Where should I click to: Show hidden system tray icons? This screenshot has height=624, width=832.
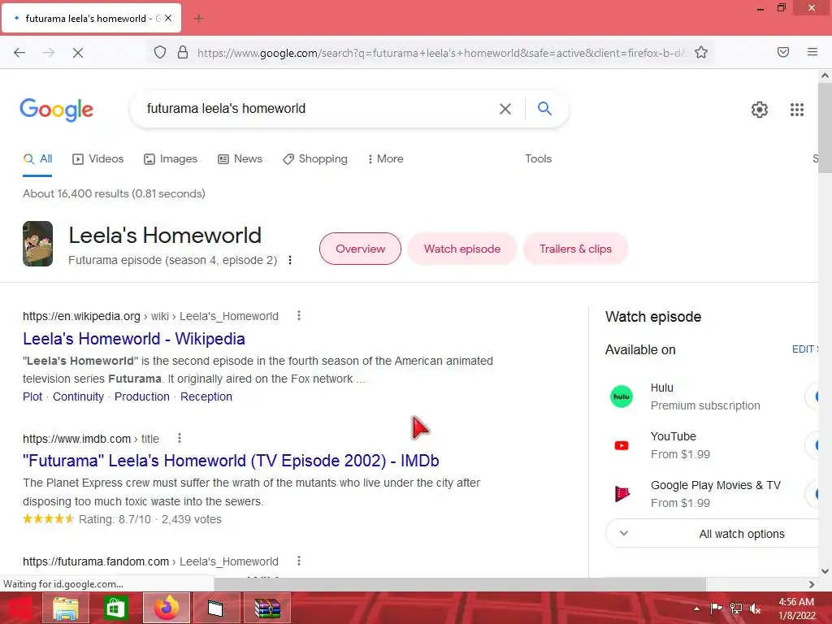696,609
